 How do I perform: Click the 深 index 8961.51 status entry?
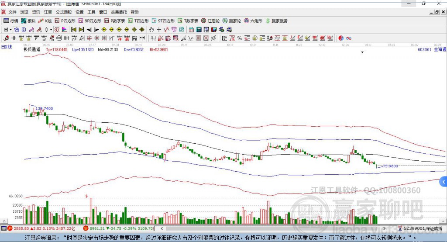(x=119, y=228)
